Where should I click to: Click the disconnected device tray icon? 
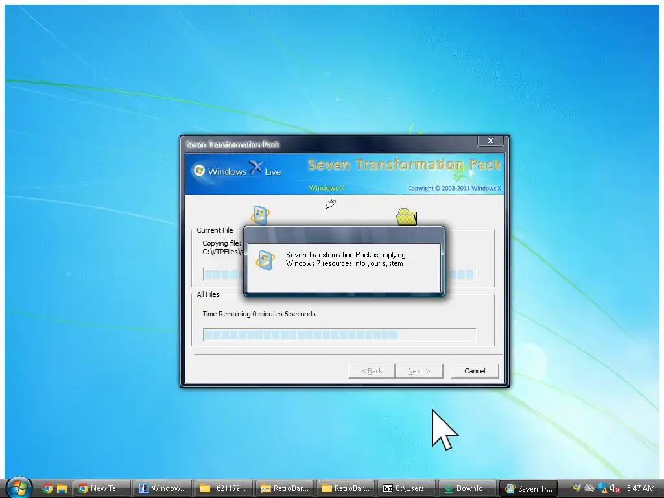tap(589, 488)
